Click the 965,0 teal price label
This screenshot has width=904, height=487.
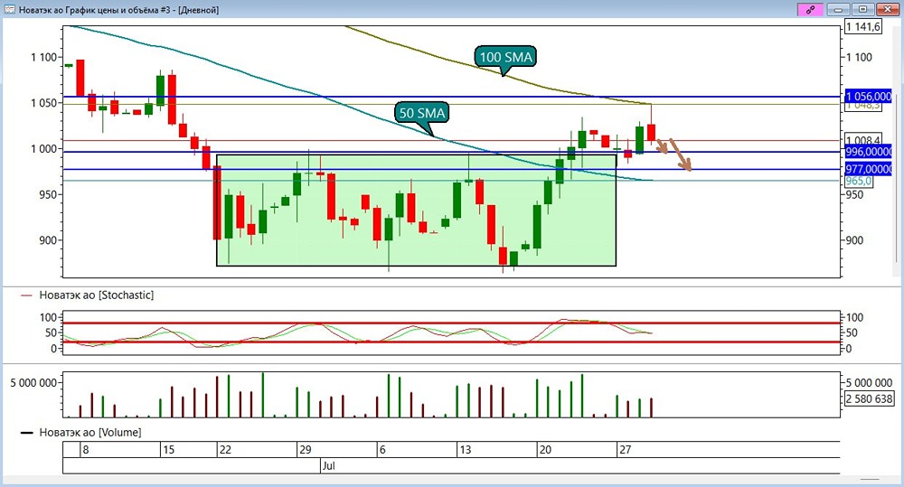click(x=859, y=181)
